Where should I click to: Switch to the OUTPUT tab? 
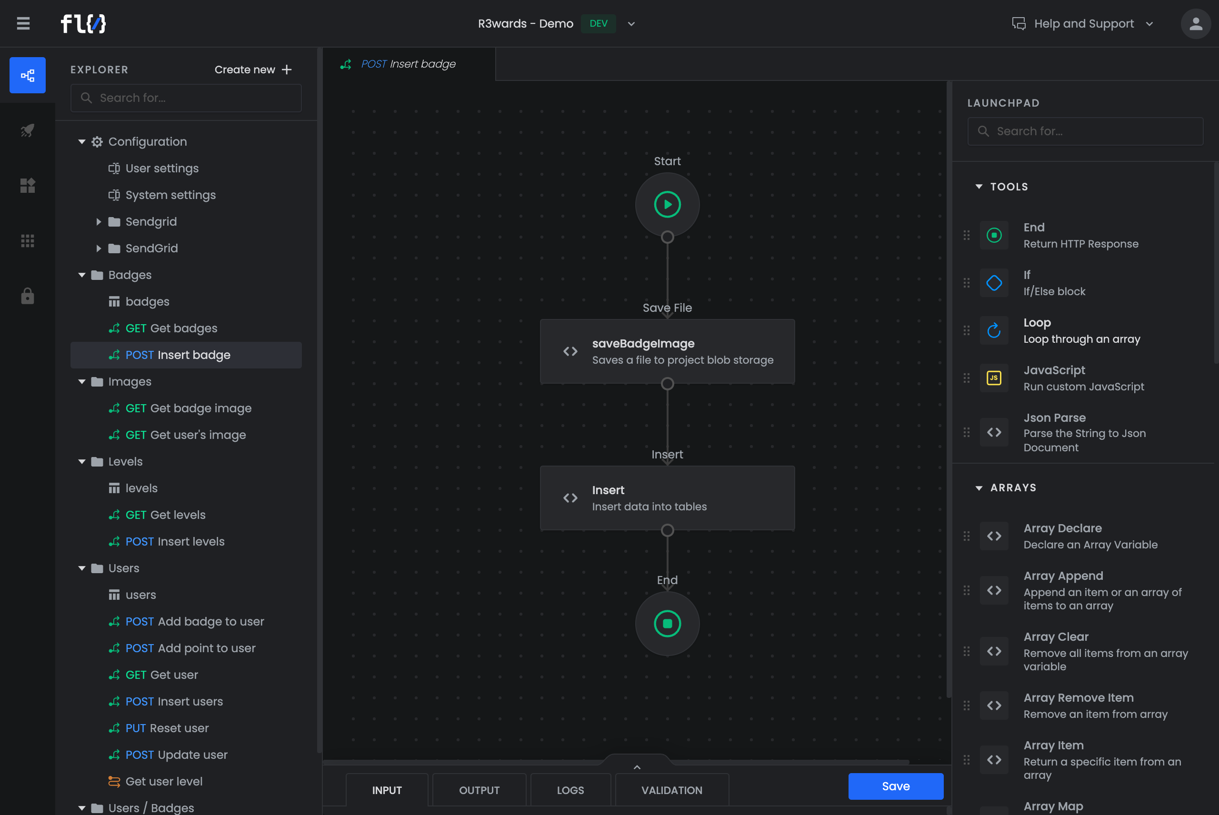coord(480,790)
